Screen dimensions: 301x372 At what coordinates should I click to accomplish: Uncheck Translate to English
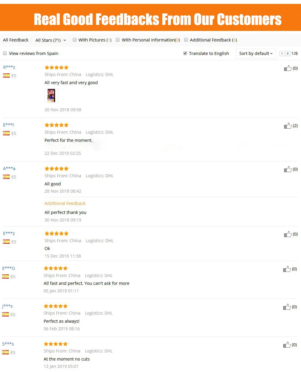coord(185,53)
